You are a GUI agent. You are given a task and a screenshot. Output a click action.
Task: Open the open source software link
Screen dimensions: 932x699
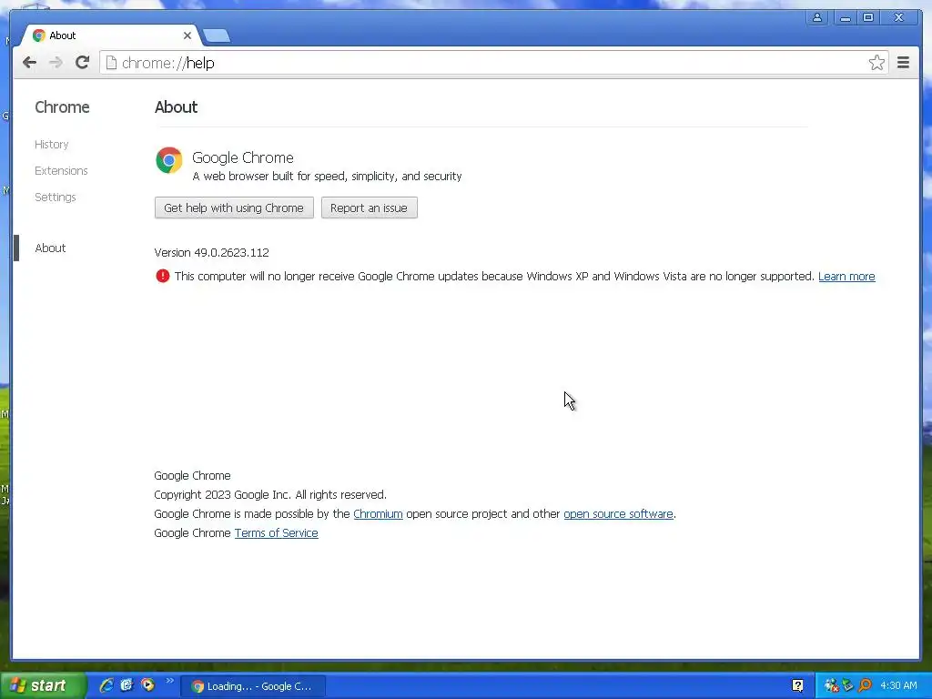coord(618,513)
